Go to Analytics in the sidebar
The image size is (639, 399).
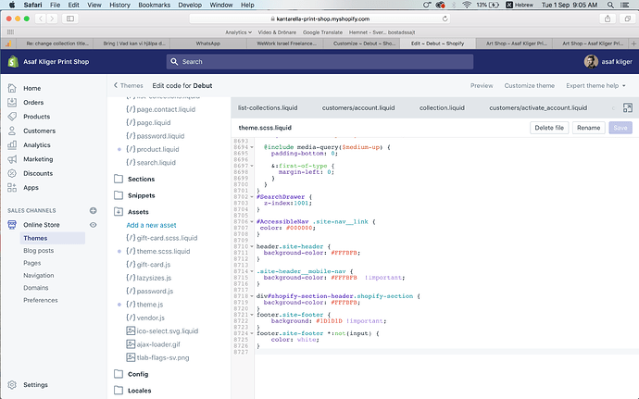tap(36, 145)
